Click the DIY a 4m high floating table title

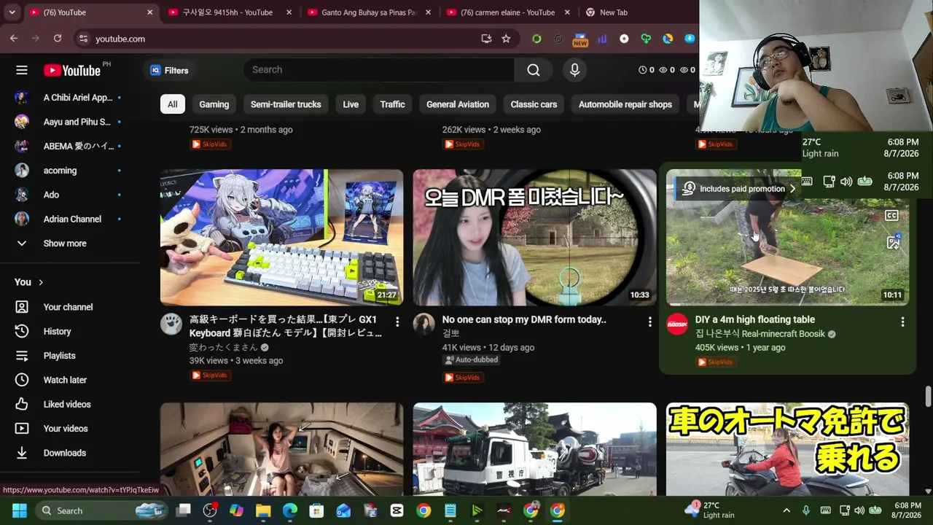tap(755, 319)
